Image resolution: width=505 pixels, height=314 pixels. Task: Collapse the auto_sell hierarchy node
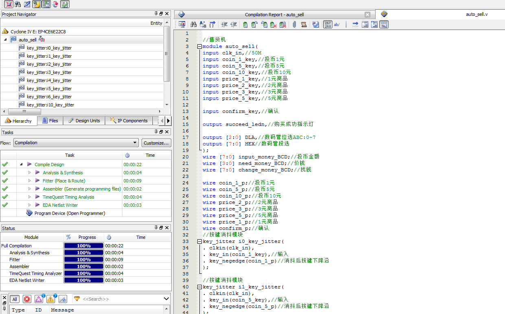tap(5, 40)
